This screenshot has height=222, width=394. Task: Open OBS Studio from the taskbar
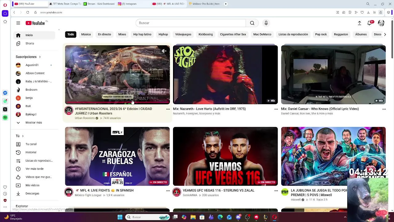tap(247, 217)
